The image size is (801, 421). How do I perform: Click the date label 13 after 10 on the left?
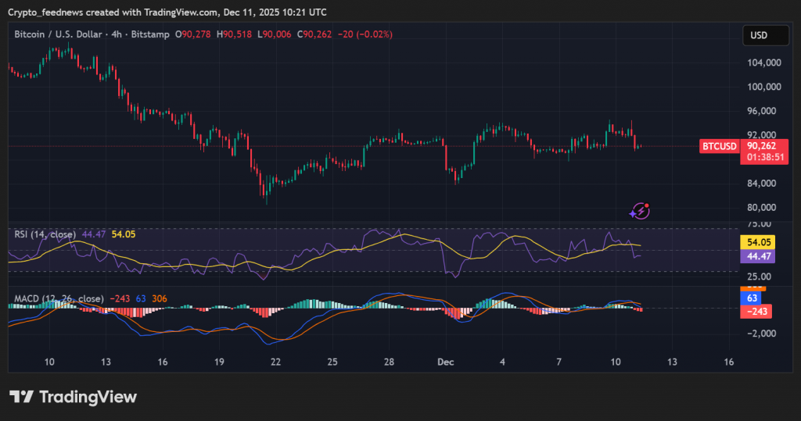(106, 362)
